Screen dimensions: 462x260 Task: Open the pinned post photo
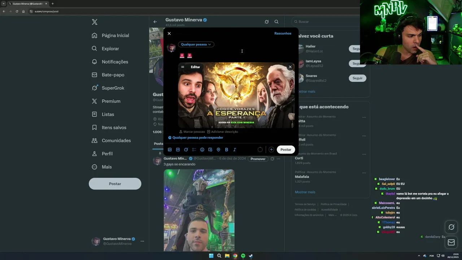[x=199, y=211]
